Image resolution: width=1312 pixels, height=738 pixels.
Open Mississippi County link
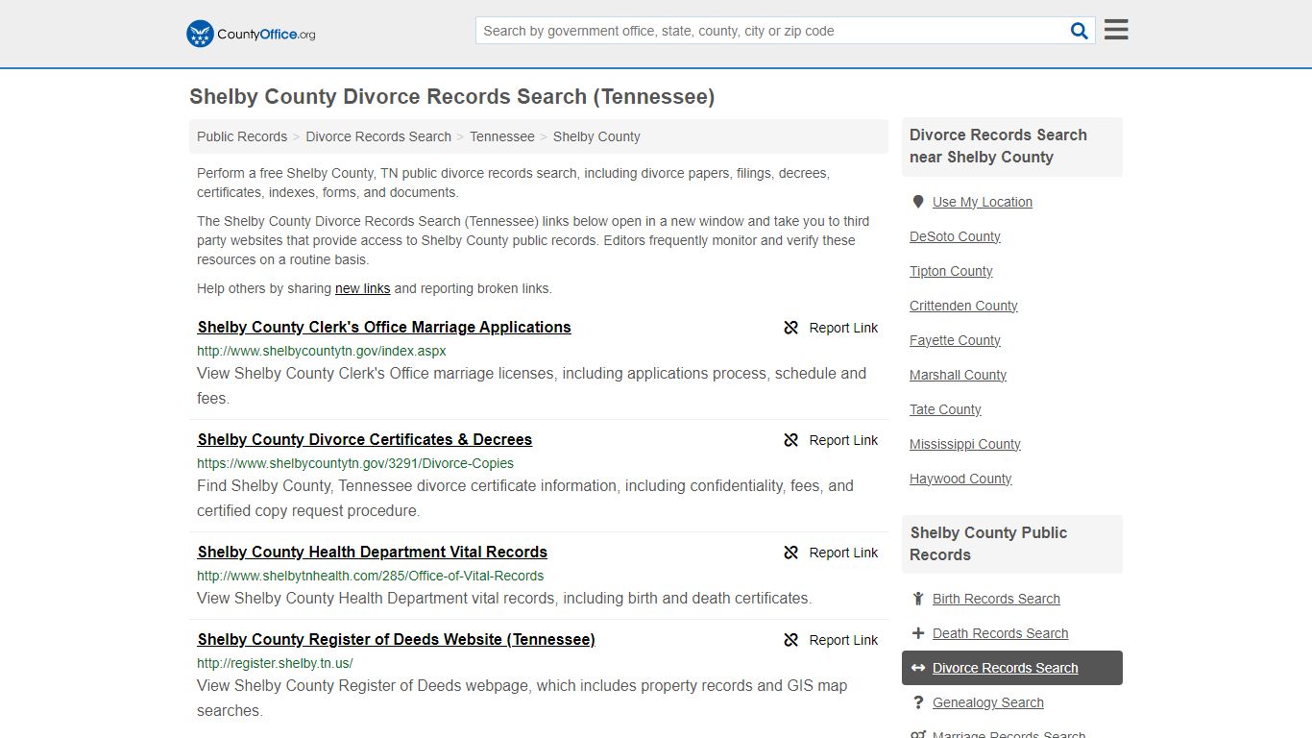(965, 444)
